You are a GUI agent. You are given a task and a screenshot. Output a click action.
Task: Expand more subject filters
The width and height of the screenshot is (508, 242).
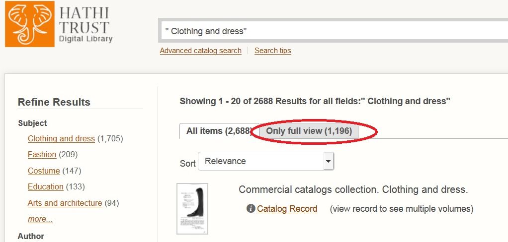40,219
